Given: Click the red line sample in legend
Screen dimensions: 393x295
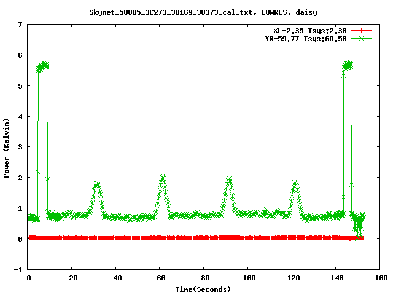Looking at the screenshot, I should point(361,31).
